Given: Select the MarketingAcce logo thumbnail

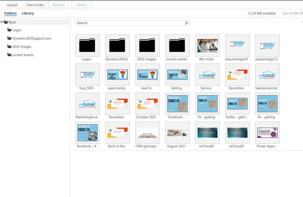Looking at the screenshot, I should click(88, 104).
